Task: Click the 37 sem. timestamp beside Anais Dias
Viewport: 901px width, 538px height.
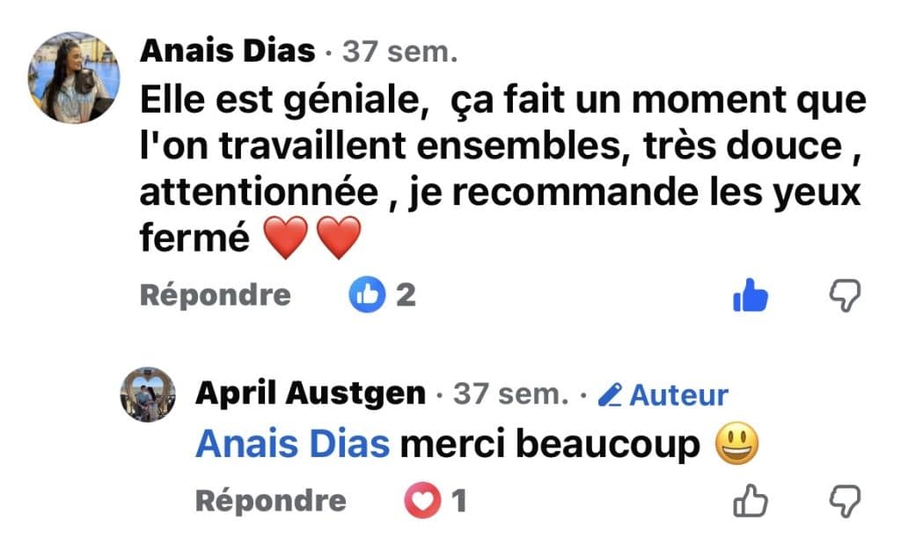Action: click(x=399, y=53)
